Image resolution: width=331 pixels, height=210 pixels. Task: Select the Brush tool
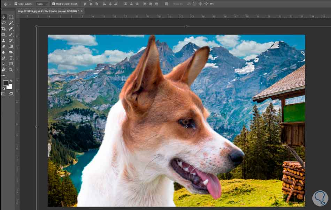point(11,35)
